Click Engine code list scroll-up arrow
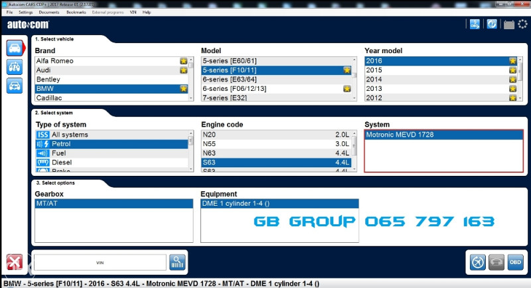Screen dimensions: 531x288 tap(354, 133)
